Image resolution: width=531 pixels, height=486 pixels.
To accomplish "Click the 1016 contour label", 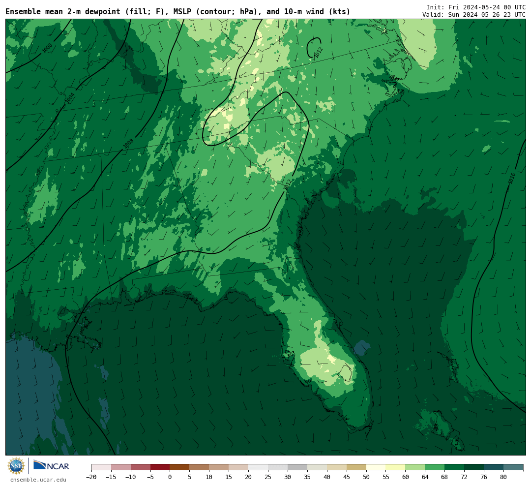I will click(511, 179).
